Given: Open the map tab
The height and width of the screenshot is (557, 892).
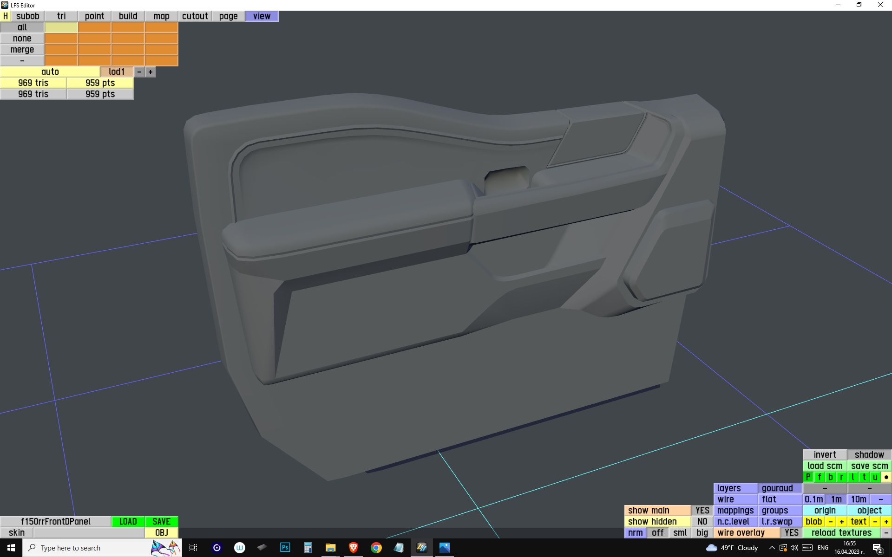Looking at the screenshot, I should pyautogui.click(x=161, y=16).
